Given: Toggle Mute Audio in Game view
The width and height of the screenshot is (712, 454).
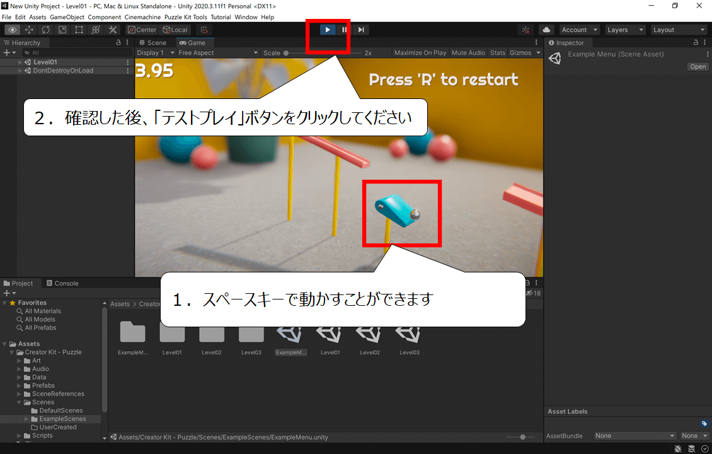Looking at the screenshot, I should tap(468, 53).
